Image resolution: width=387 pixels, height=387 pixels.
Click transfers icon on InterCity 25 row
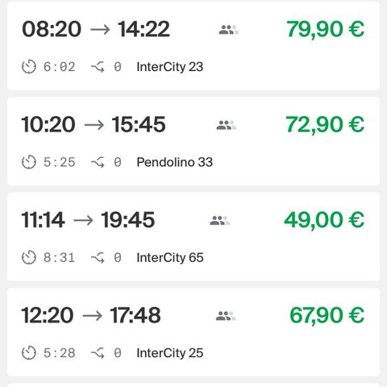click(98, 353)
